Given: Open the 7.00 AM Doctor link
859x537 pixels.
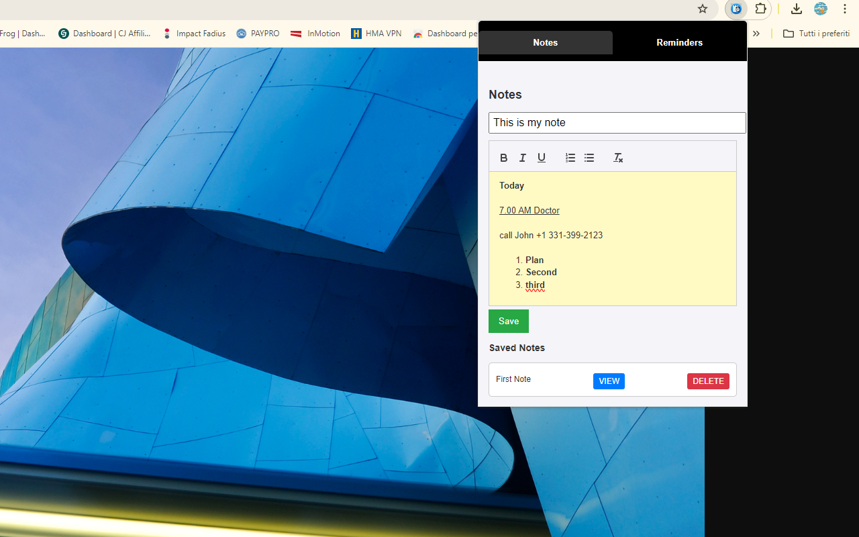Looking at the screenshot, I should pos(529,210).
